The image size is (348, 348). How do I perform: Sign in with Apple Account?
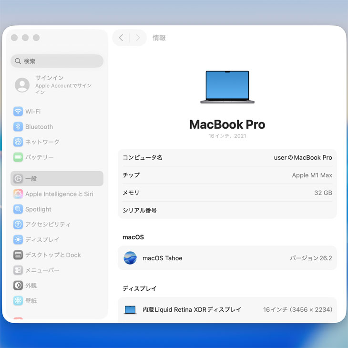click(x=57, y=85)
